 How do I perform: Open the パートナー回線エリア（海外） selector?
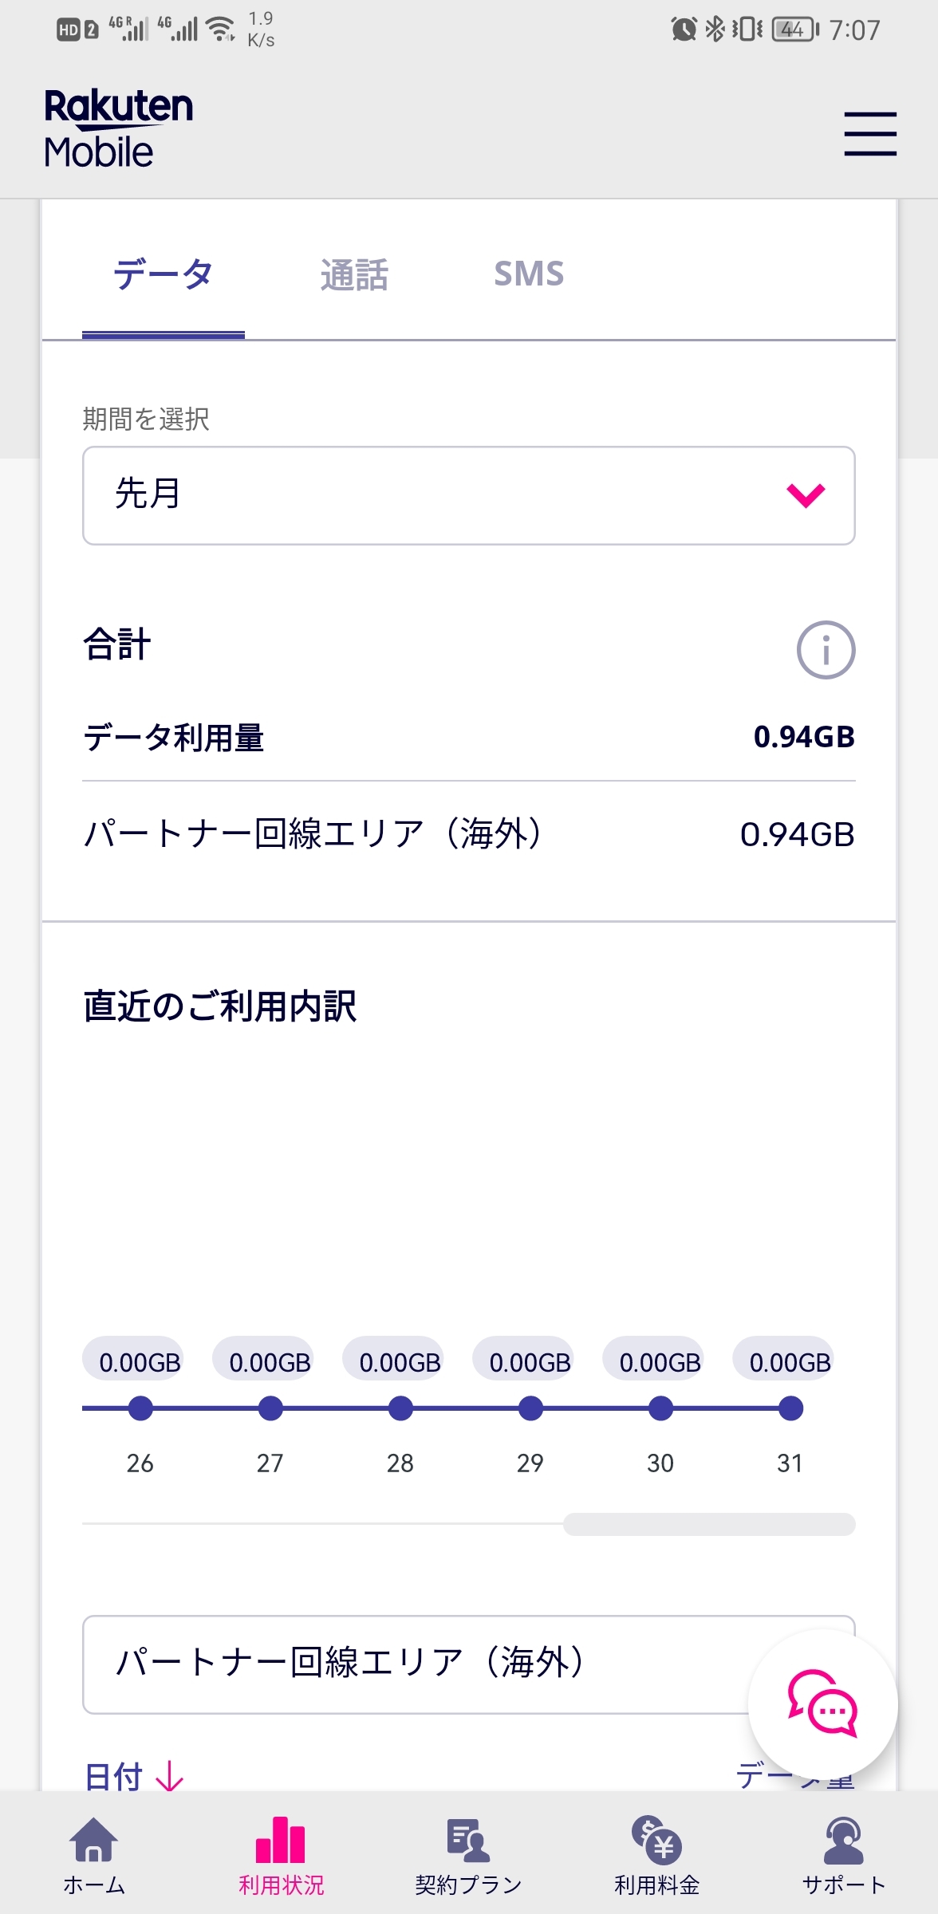[415, 1664]
